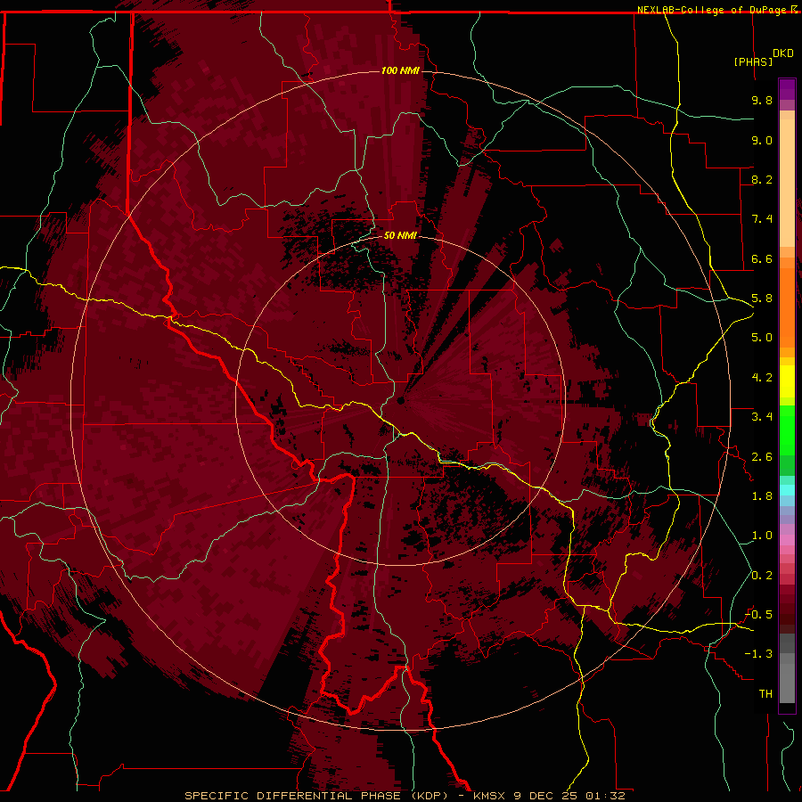This screenshot has height=802, width=802.
Task: Click the 5.0 value on the color scale
Action: click(762, 338)
